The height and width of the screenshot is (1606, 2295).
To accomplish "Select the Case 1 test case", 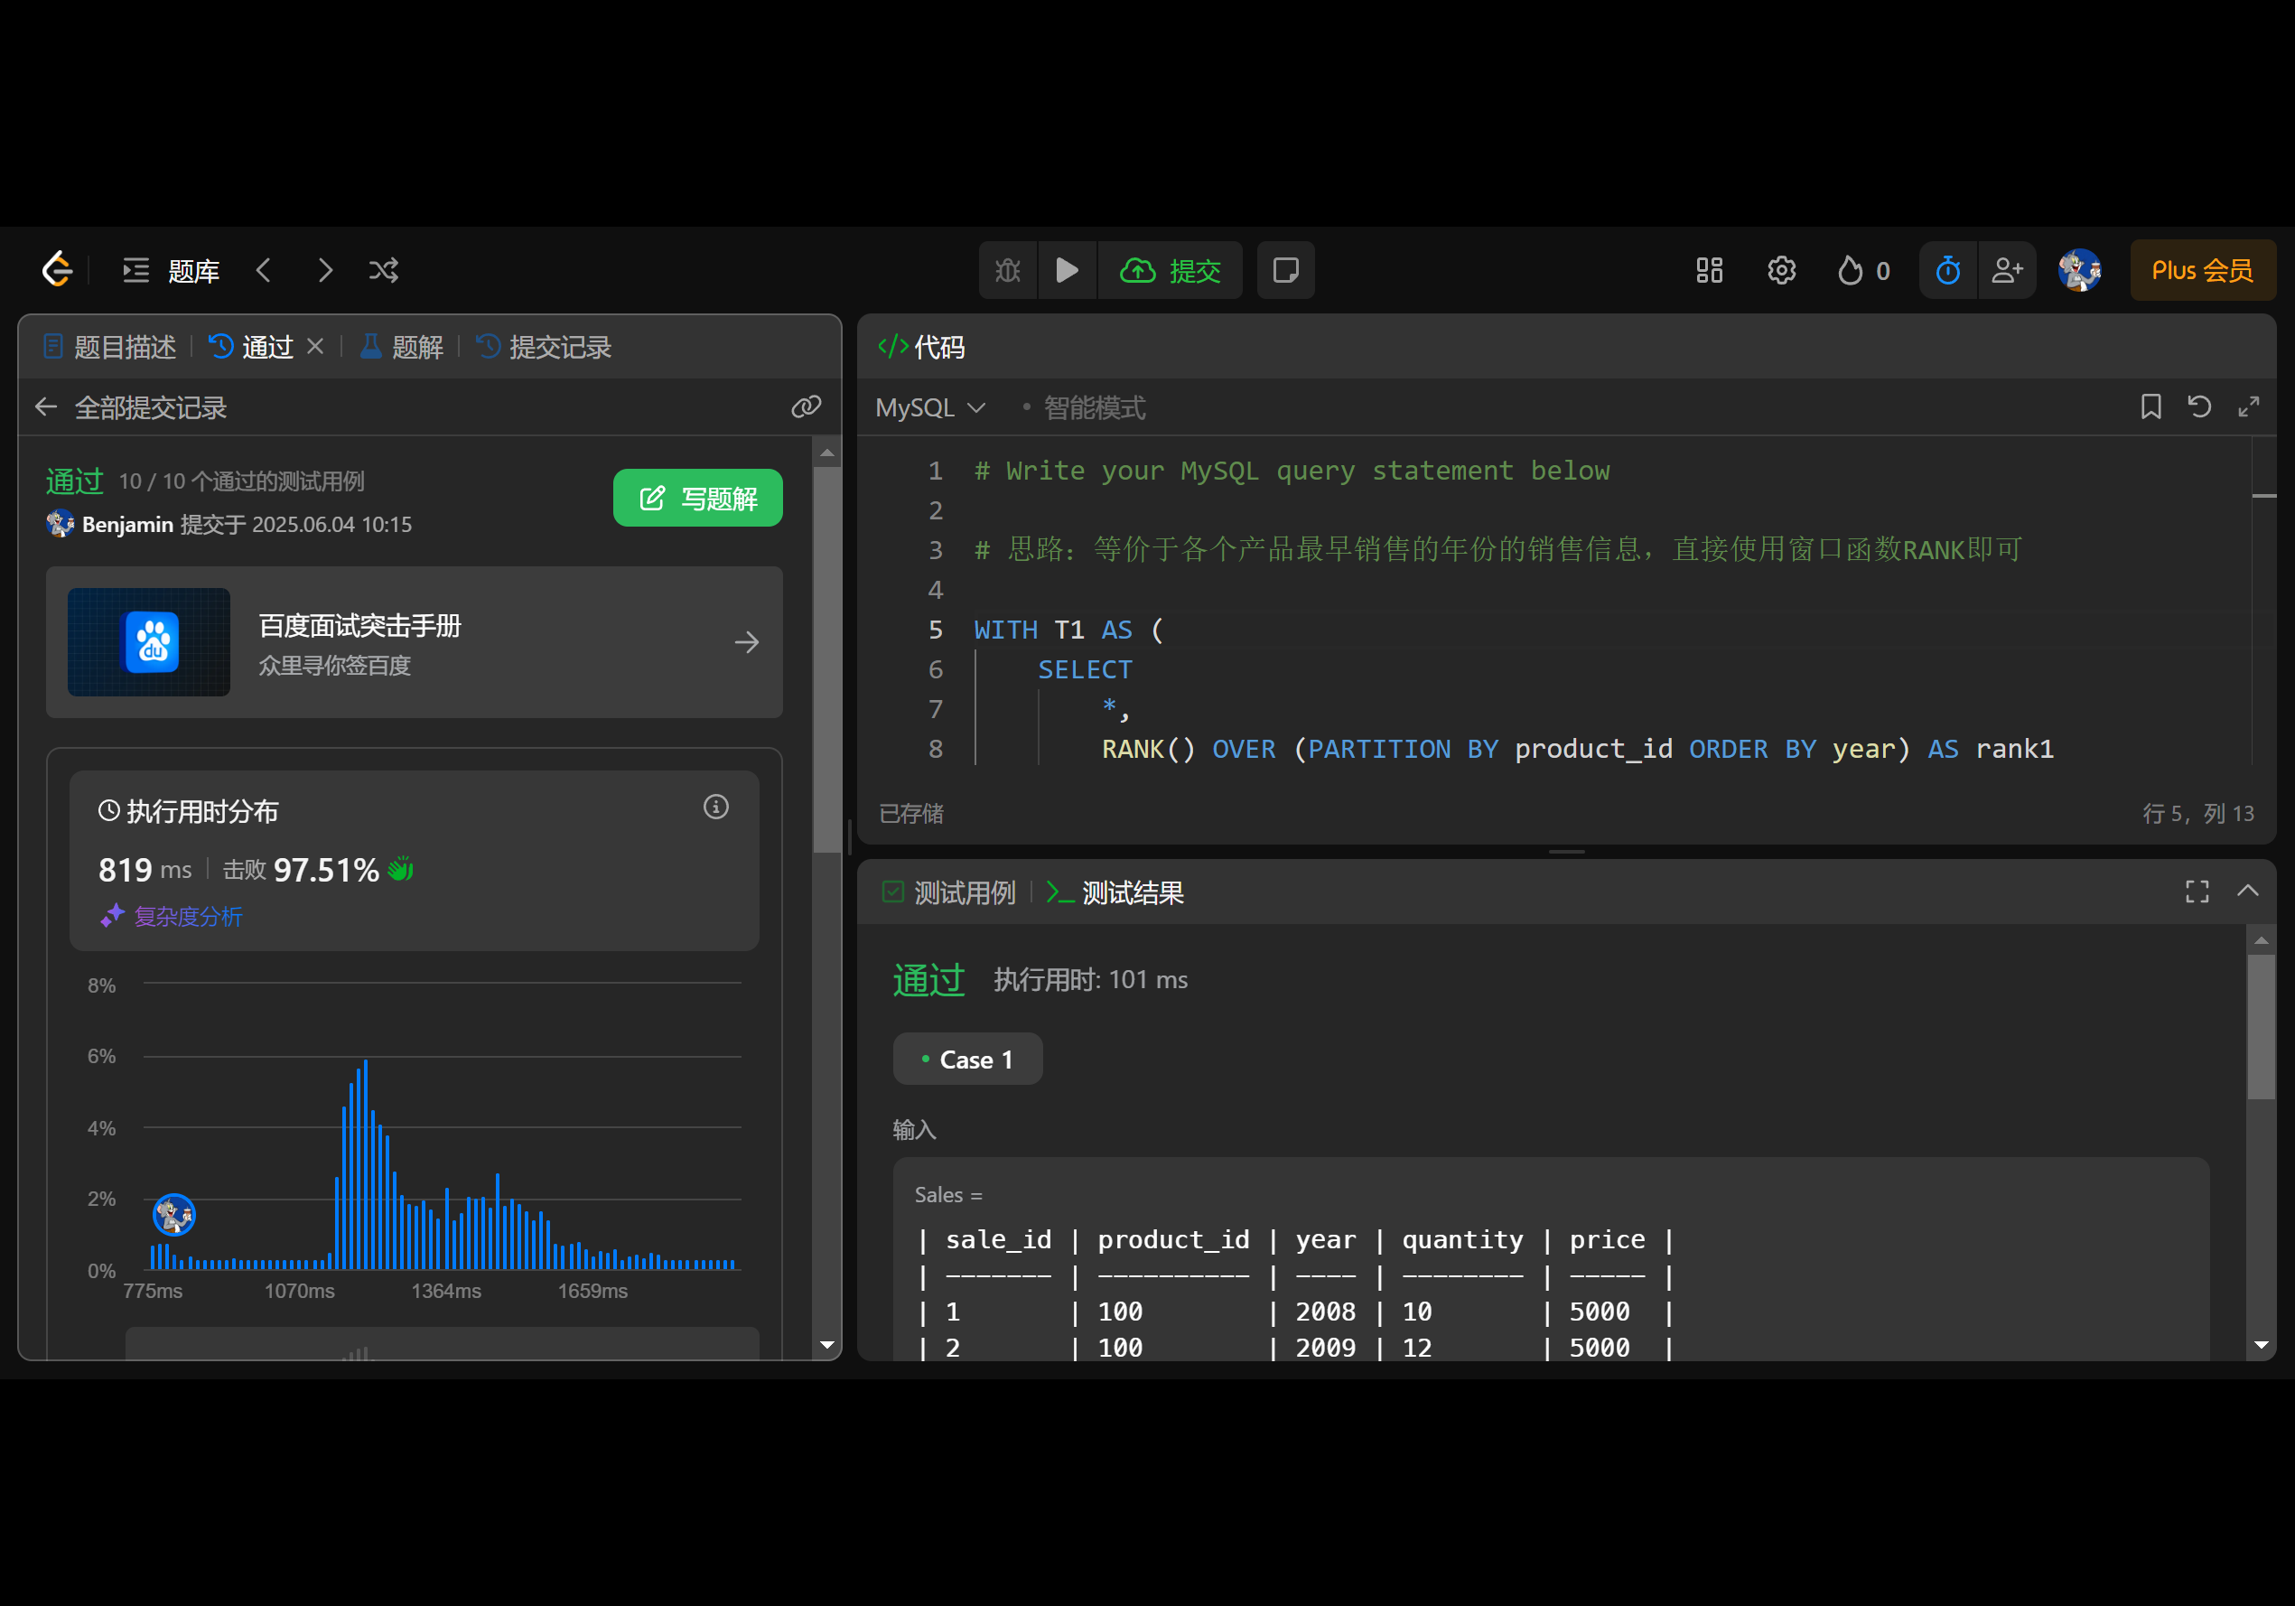I will 966,1060.
